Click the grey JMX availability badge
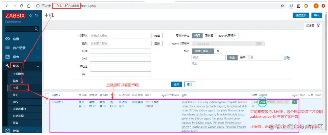Screen dimensions: 328x135 [279, 102]
